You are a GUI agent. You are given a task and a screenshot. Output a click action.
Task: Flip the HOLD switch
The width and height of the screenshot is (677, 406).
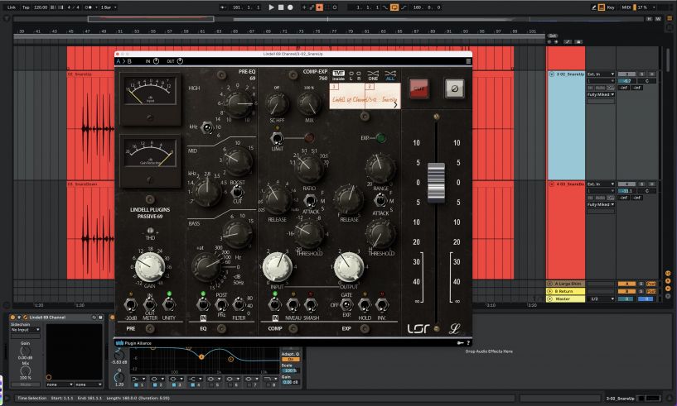tap(365, 305)
